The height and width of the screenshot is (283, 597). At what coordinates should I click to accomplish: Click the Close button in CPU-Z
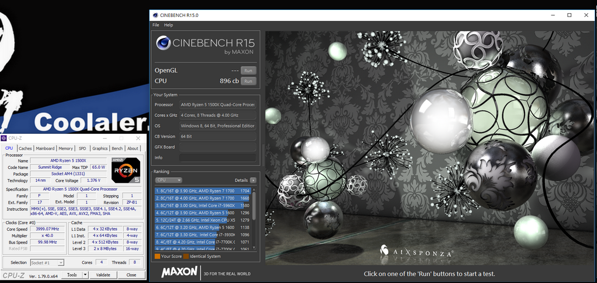[x=131, y=275]
